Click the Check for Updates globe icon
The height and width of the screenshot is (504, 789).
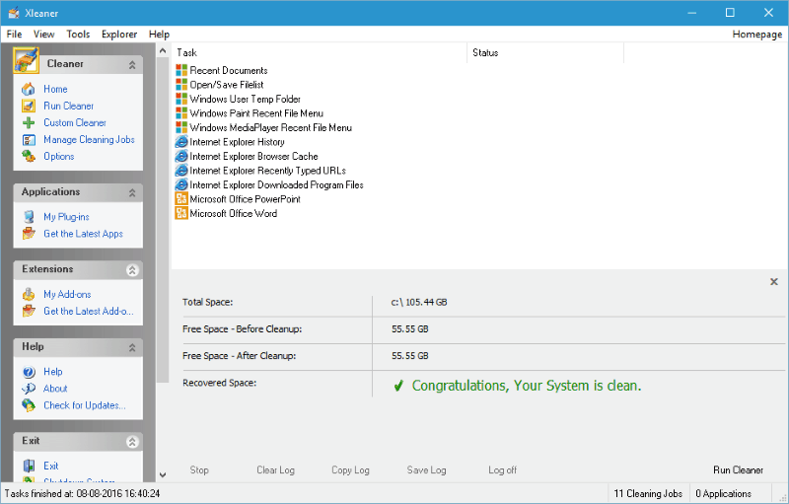[29, 405]
